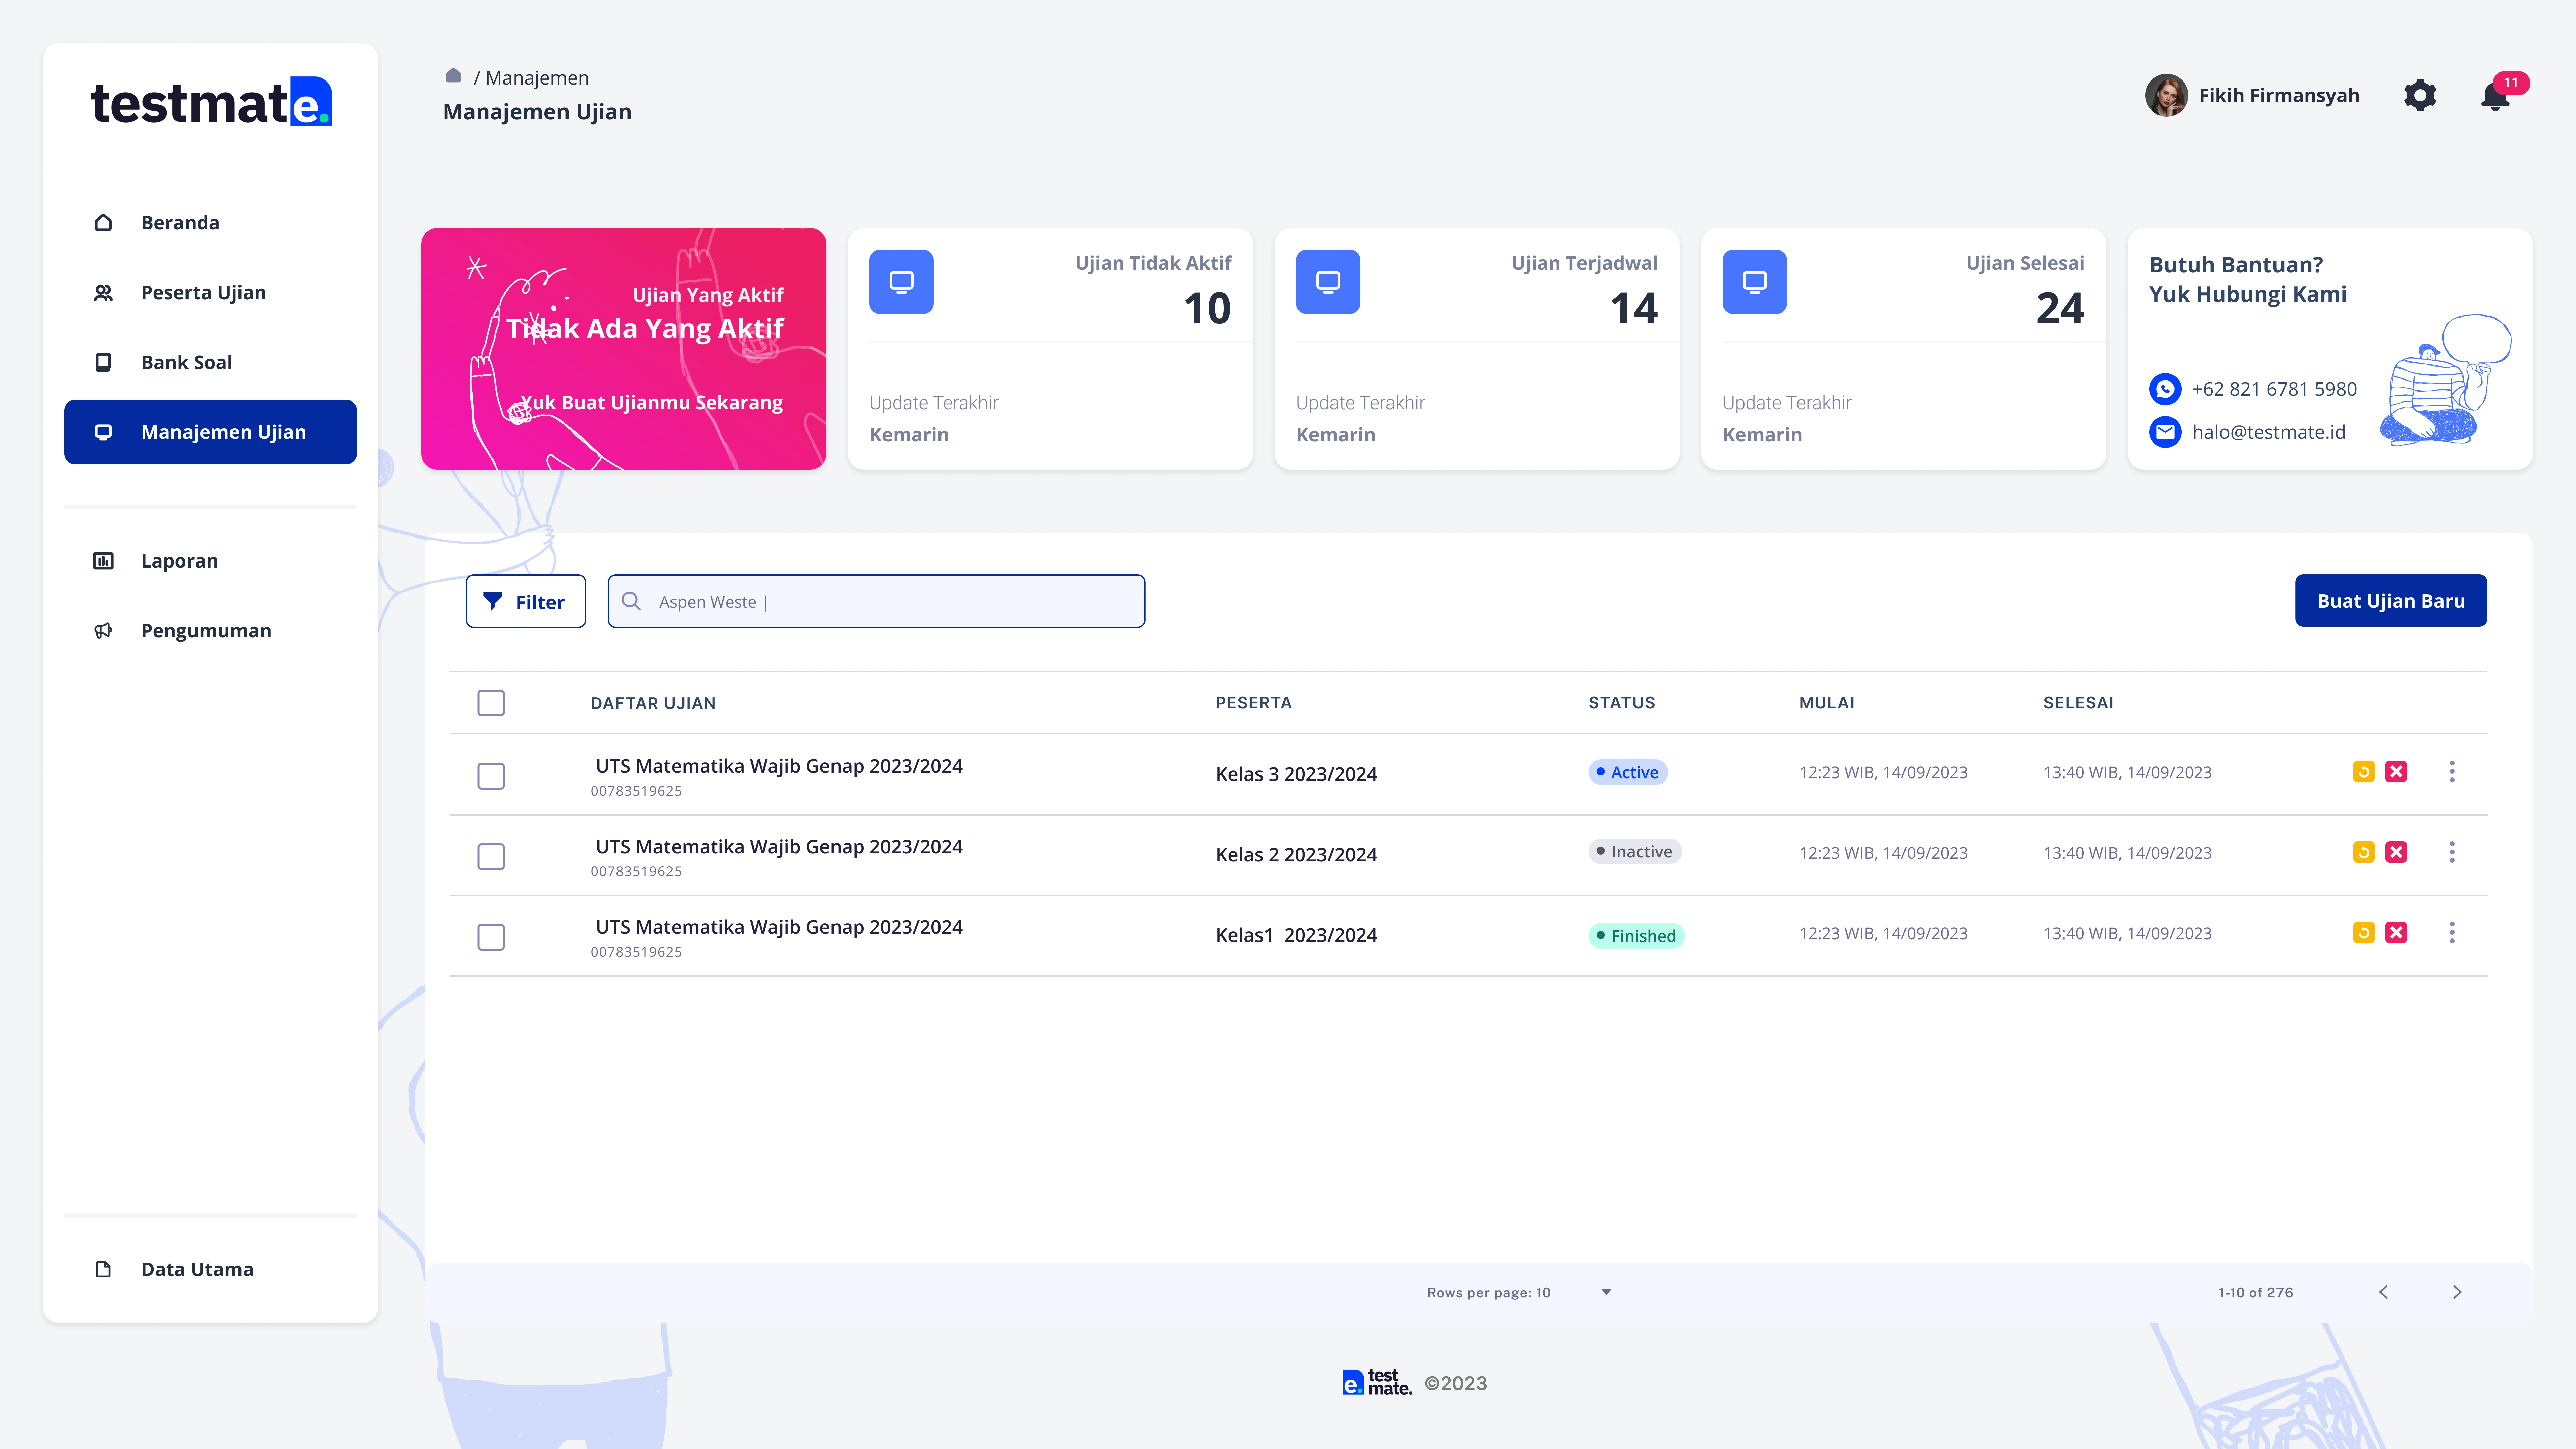Check the box for the Finished exam row
Image resolution: width=2576 pixels, height=1449 pixels.
[x=491, y=937]
